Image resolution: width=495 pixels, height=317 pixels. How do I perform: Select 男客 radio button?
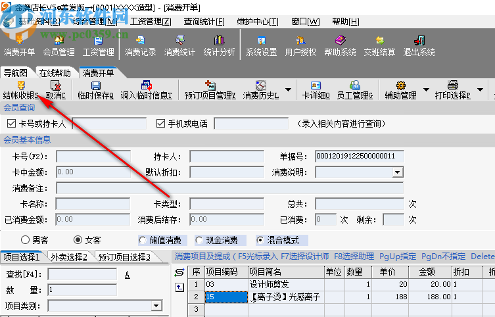coord(25,240)
